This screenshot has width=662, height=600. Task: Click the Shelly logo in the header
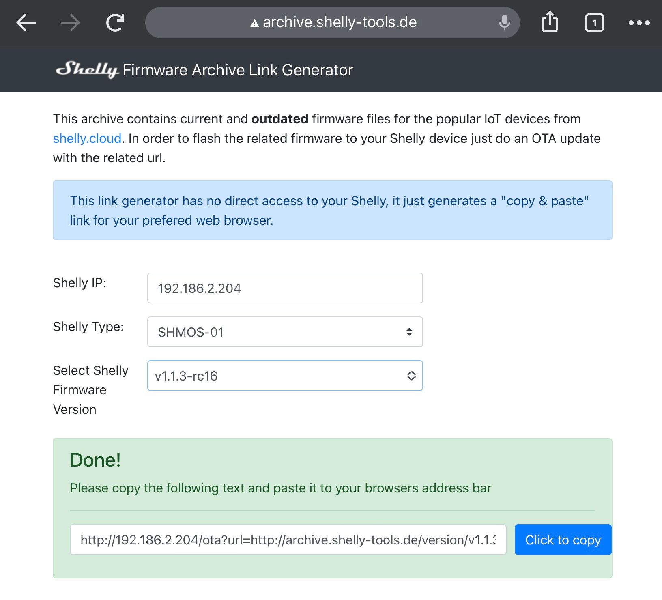click(x=87, y=69)
